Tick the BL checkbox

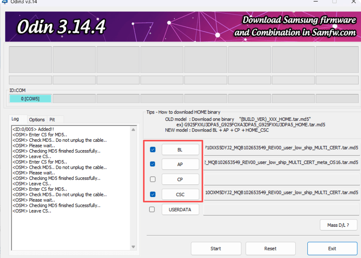(153, 150)
